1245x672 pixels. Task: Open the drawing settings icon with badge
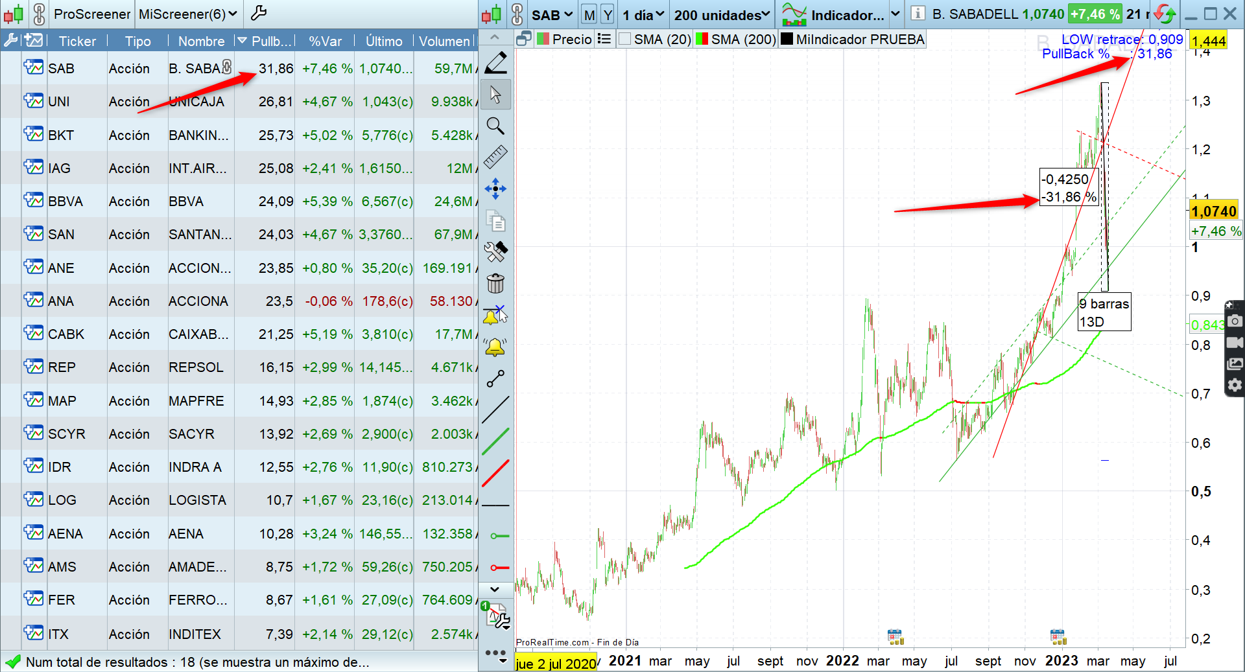[496, 616]
